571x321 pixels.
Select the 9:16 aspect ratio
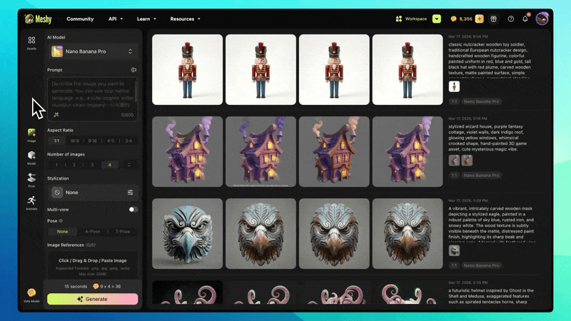[x=93, y=141]
